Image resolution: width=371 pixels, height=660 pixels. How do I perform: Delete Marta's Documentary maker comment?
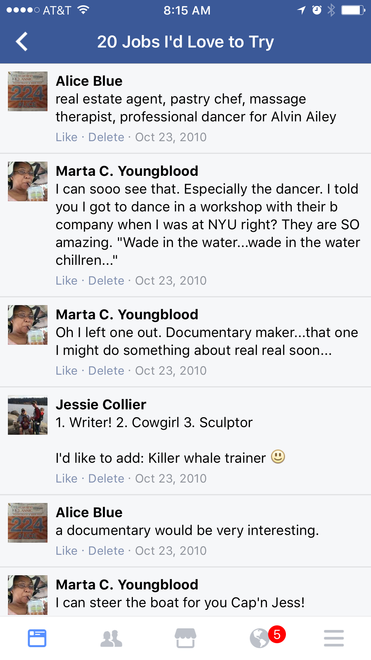(x=106, y=371)
